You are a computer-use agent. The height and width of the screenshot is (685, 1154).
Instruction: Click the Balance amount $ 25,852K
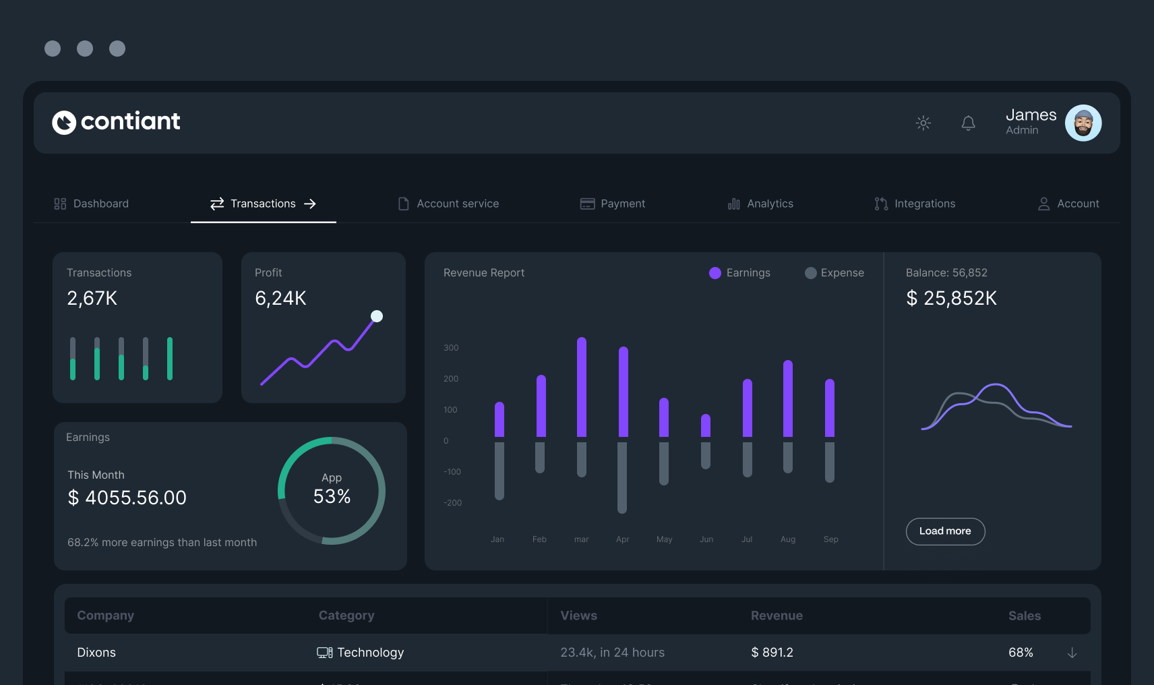pyautogui.click(x=951, y=297)
